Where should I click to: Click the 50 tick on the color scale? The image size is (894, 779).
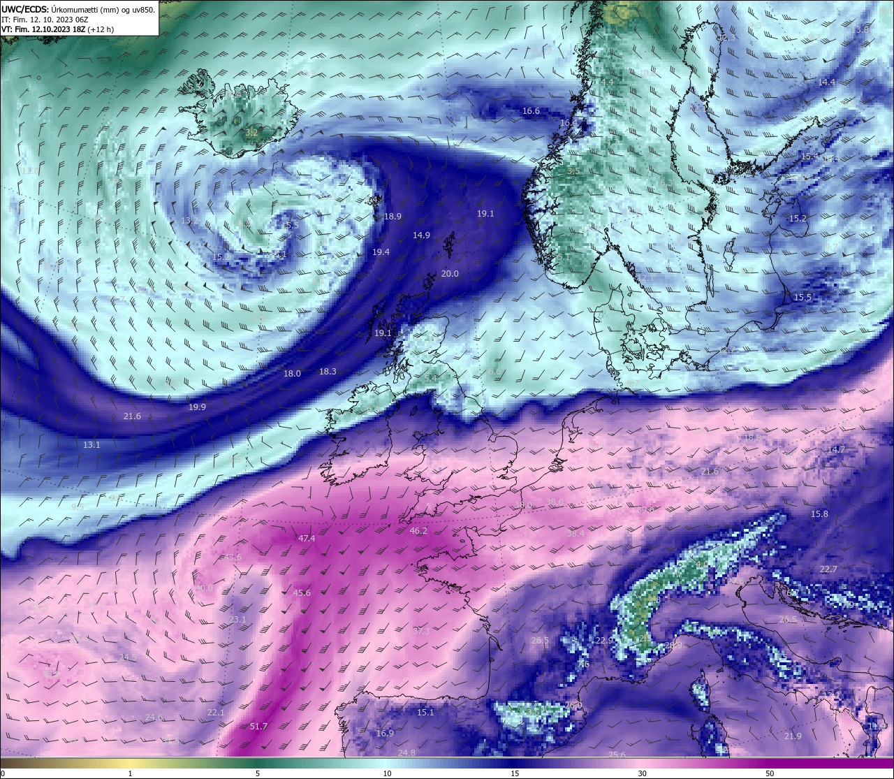[x=770, y=773]
